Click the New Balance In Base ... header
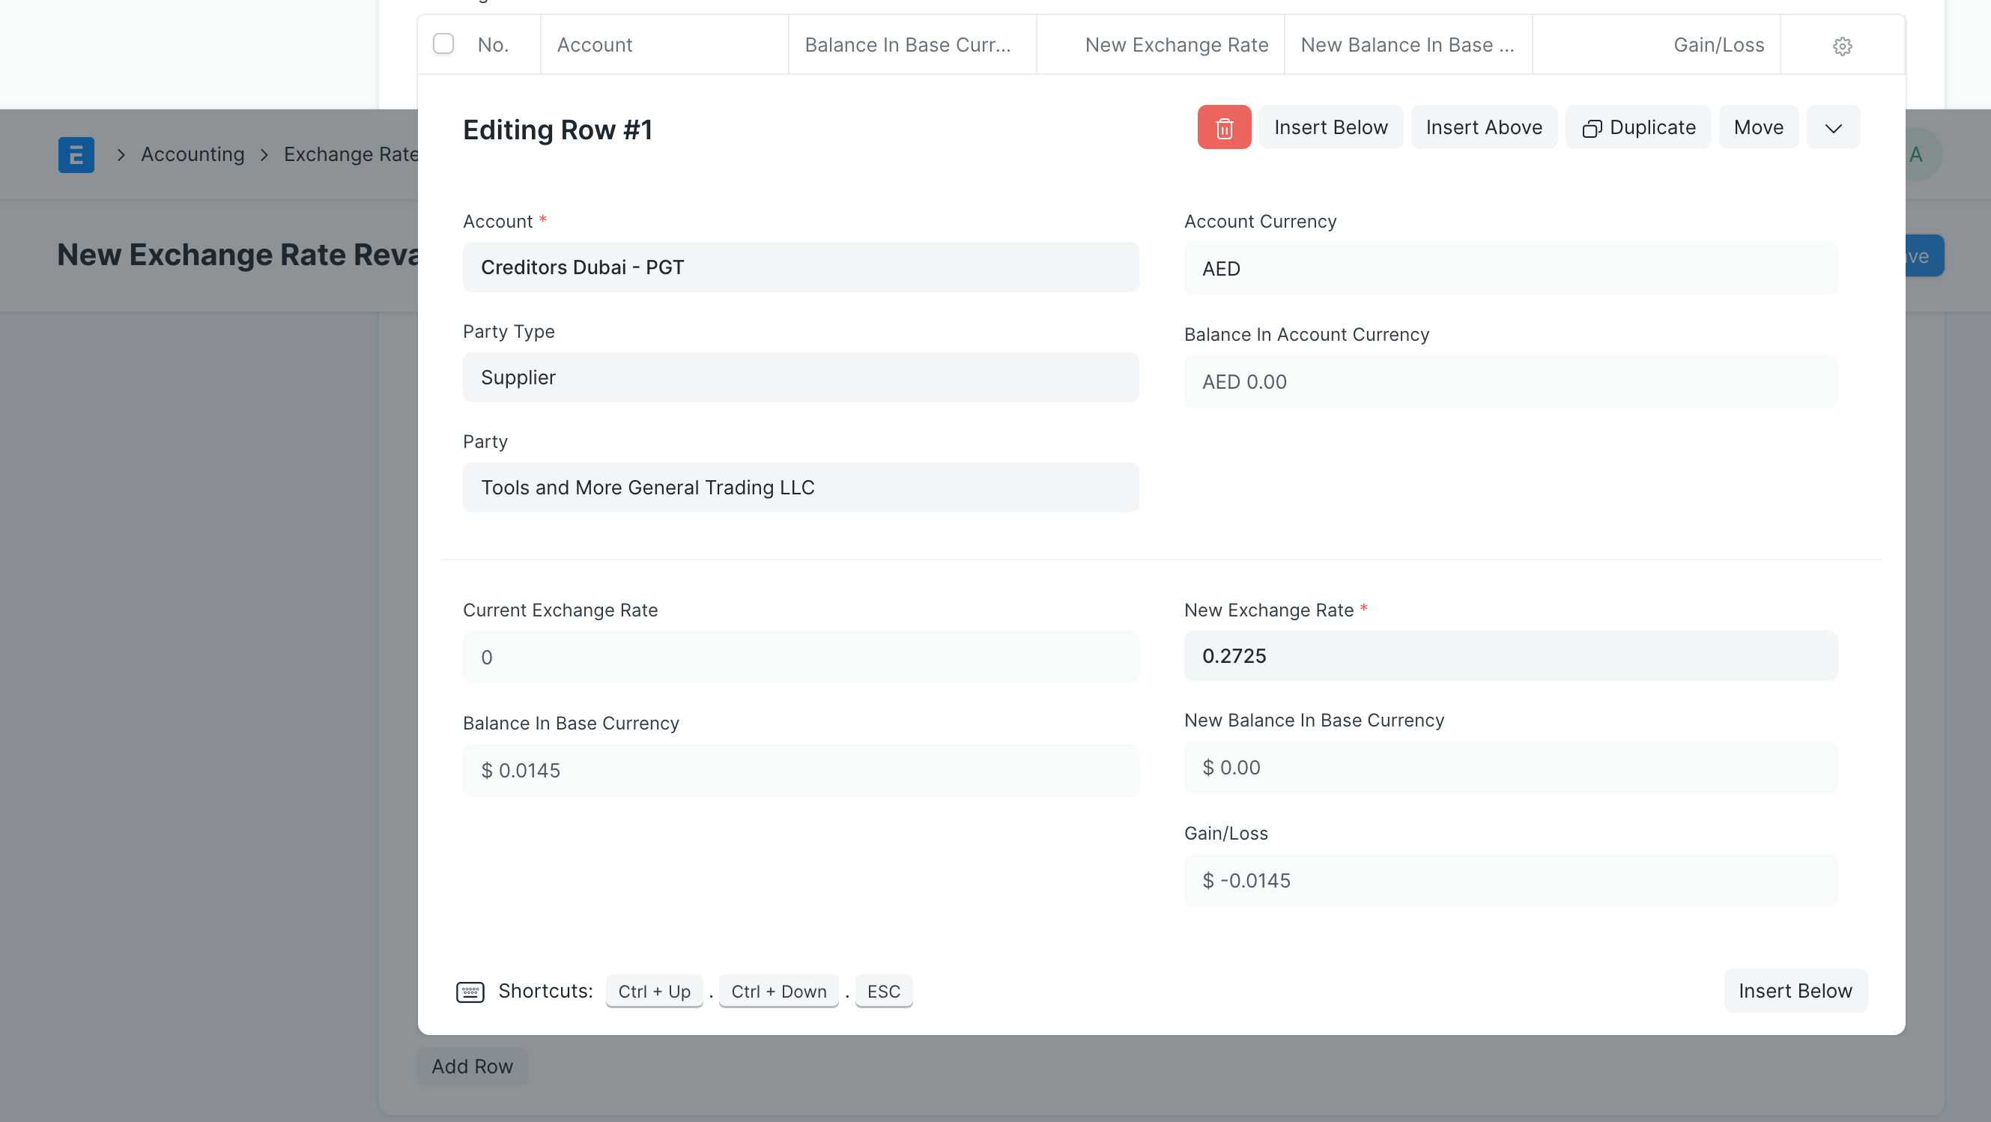This screenshot has width=1991, height=1122. click(1408, 45)
